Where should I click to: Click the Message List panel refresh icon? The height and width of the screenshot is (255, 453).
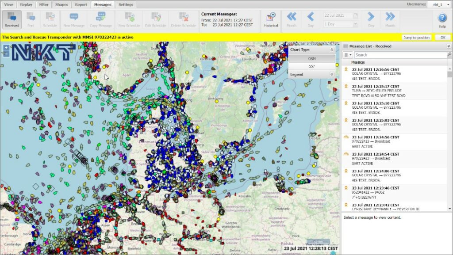point(449,46)
